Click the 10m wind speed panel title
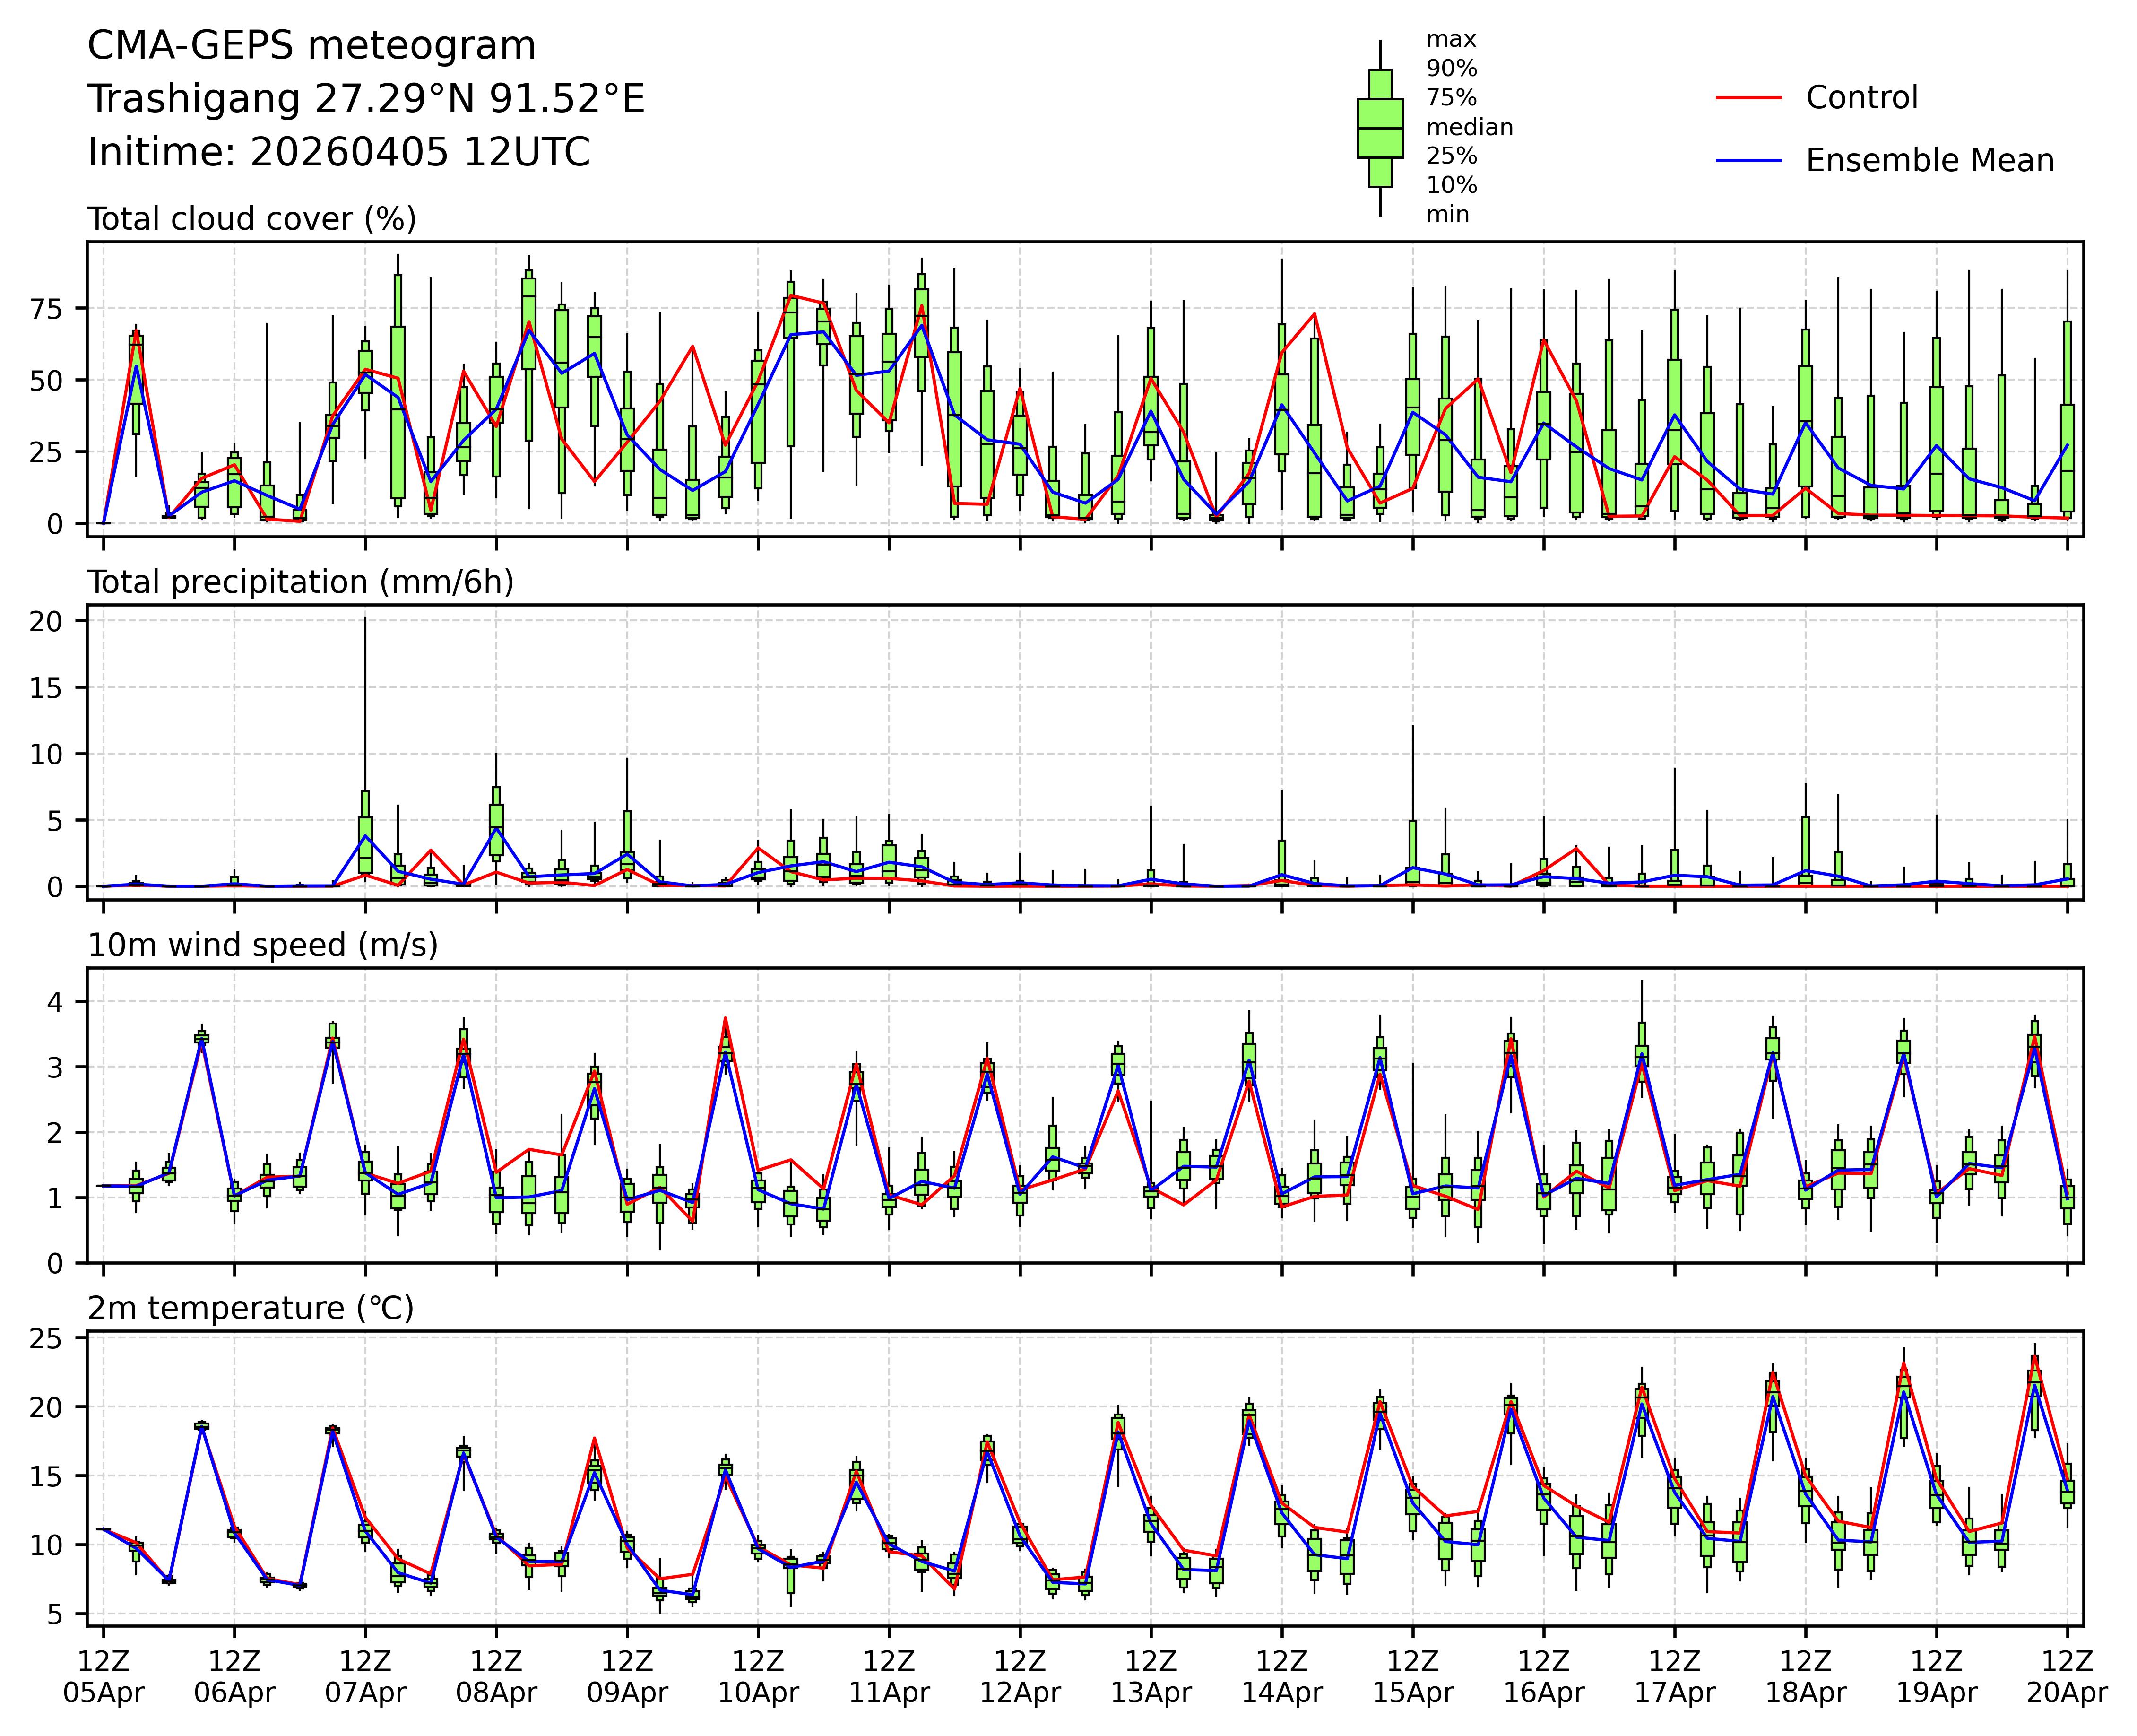Viewport: 2137px width, 1736px height. click(263, 945)
